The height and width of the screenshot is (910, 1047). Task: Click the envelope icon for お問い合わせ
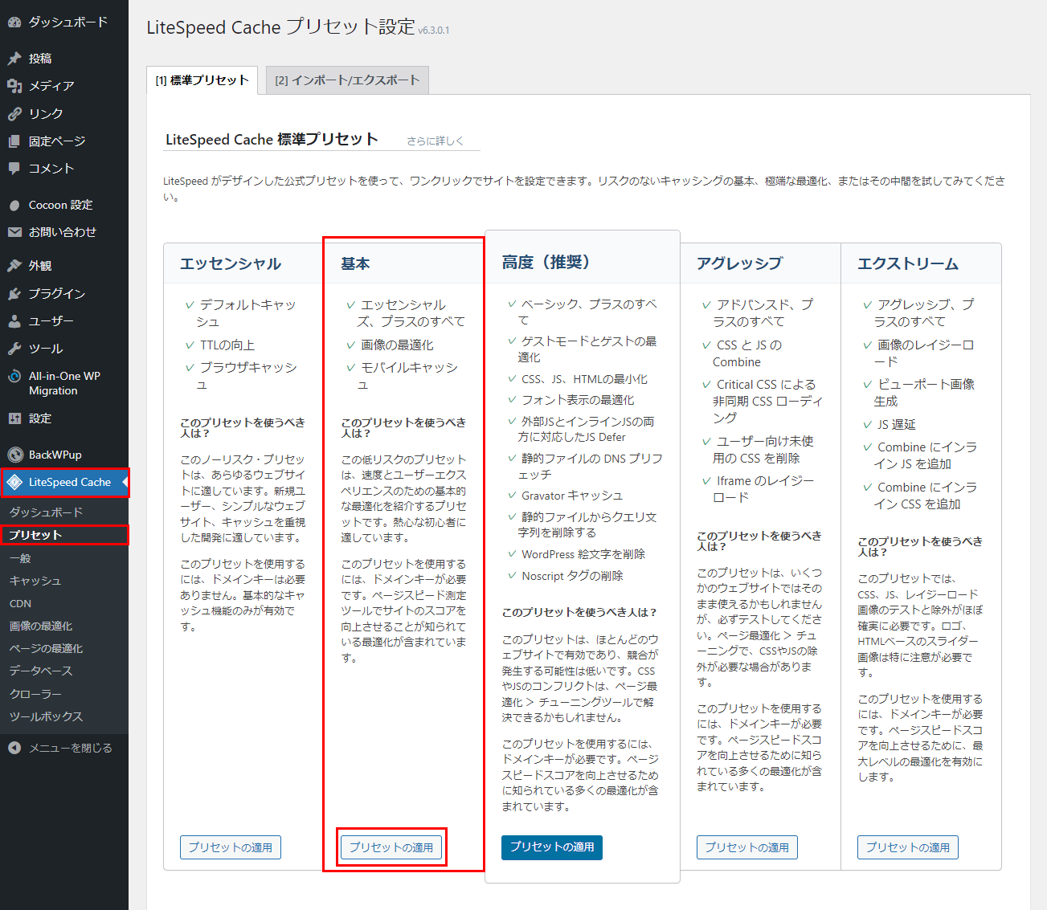click(14, 232)
